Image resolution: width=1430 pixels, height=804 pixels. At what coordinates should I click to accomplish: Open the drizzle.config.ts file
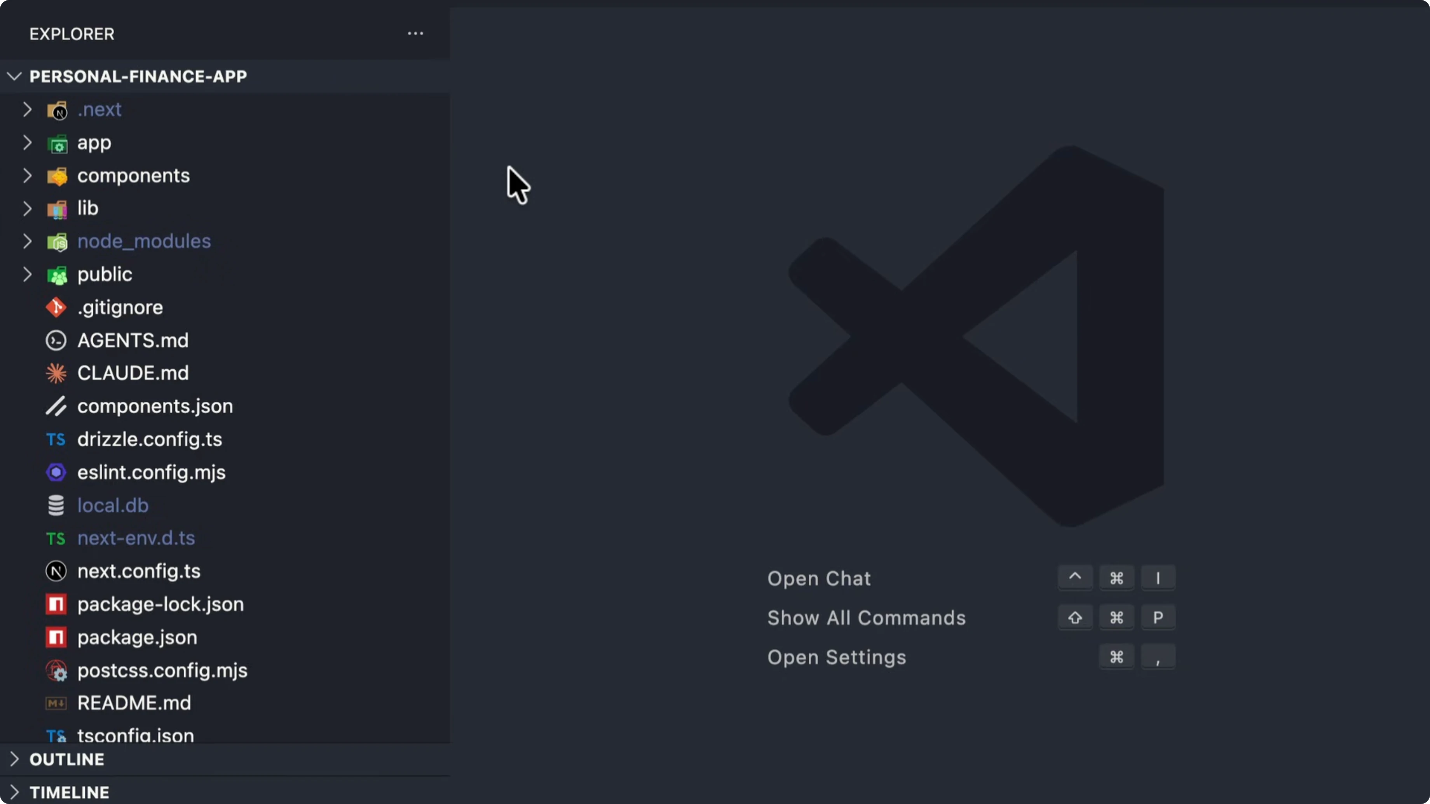150,439
